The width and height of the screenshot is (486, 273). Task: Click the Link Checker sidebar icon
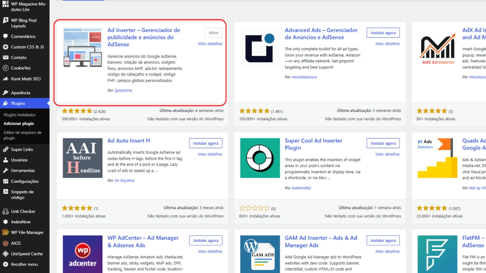[x=5, y=211]
